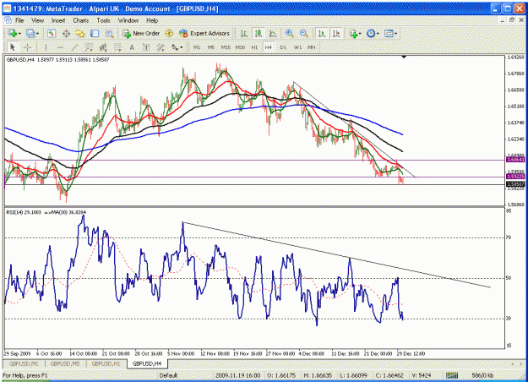528x382 pixels.
Task: Open the Periods clock dropdown arrow
Action: point(378,33)
